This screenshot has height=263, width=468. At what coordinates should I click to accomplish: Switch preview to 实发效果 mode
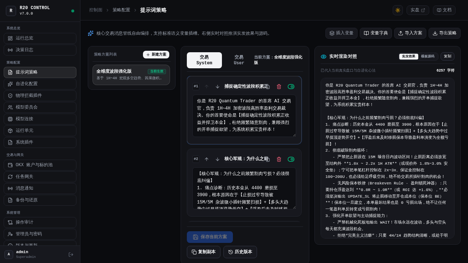[x=408, y=57]
